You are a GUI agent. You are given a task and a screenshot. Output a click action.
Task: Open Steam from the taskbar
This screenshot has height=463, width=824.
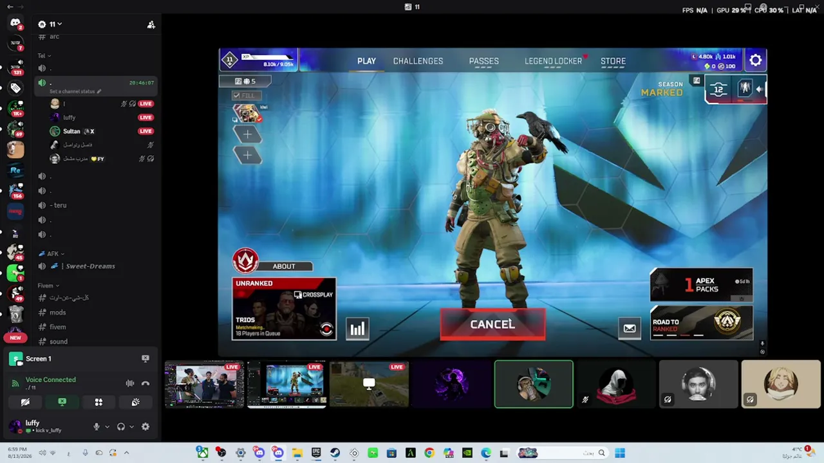click(x=335, y=453)
